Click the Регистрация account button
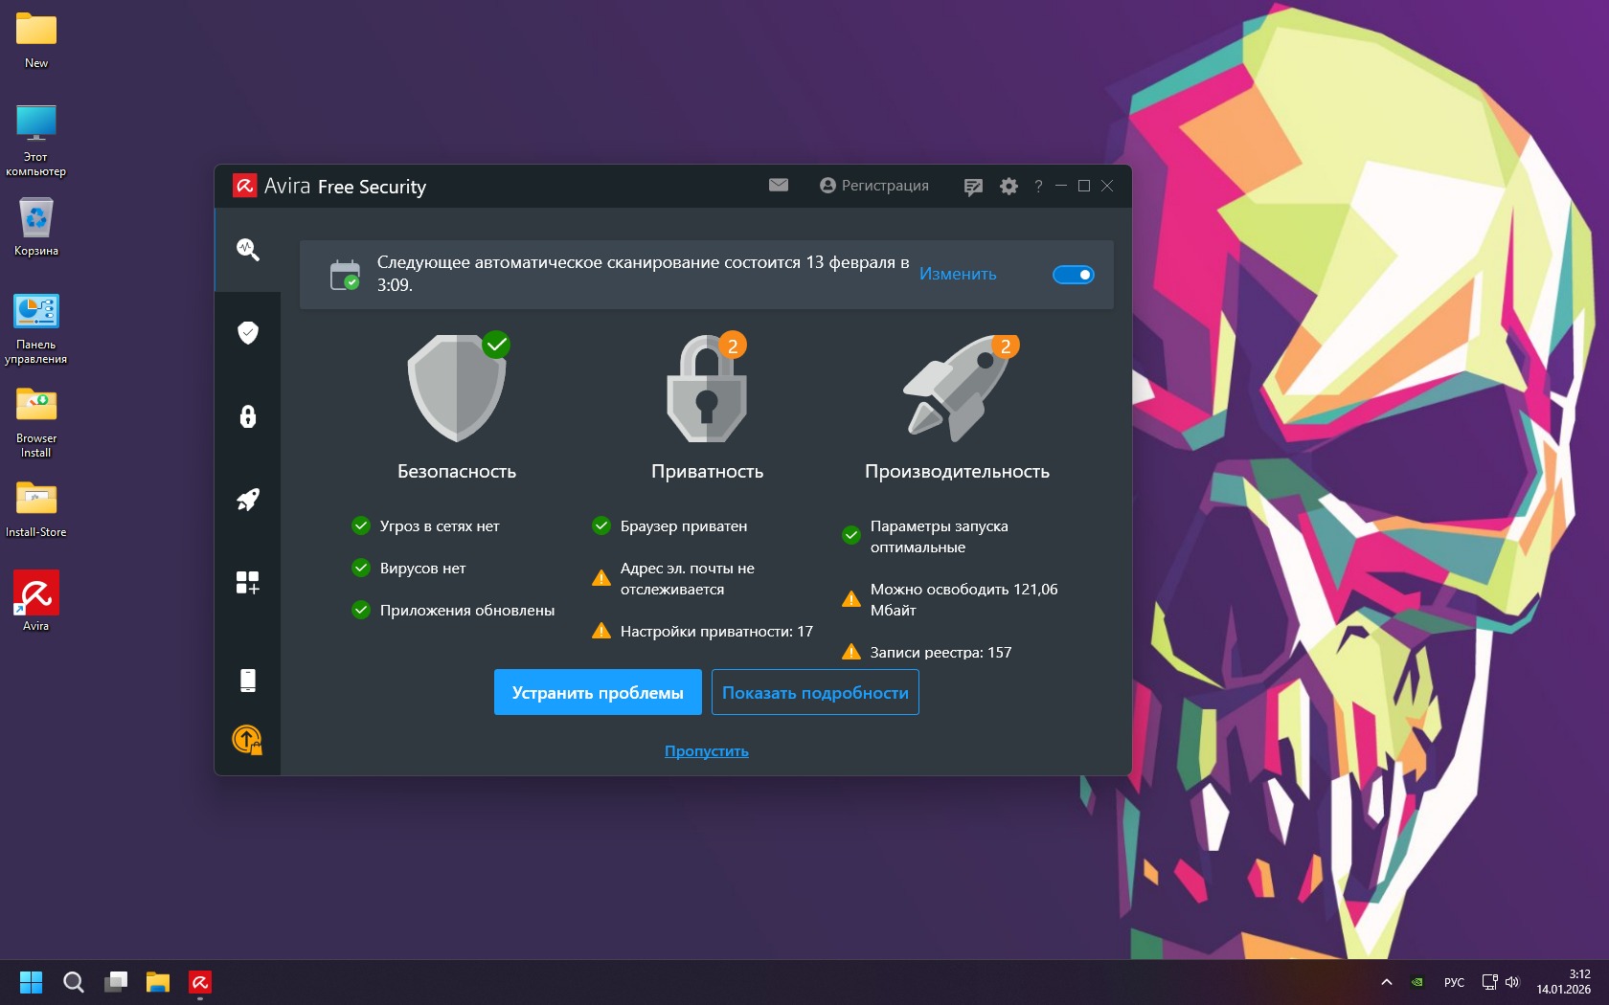Screen dimensions: 1609x1005 coord(874,186)
